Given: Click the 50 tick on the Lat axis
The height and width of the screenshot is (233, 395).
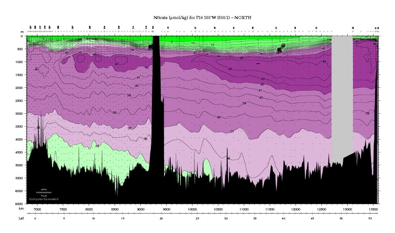Looking at the screenshot, I should pos(341,219).
